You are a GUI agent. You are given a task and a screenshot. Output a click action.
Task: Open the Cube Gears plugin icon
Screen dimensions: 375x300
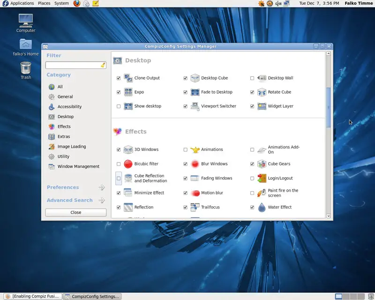(262, 164)
